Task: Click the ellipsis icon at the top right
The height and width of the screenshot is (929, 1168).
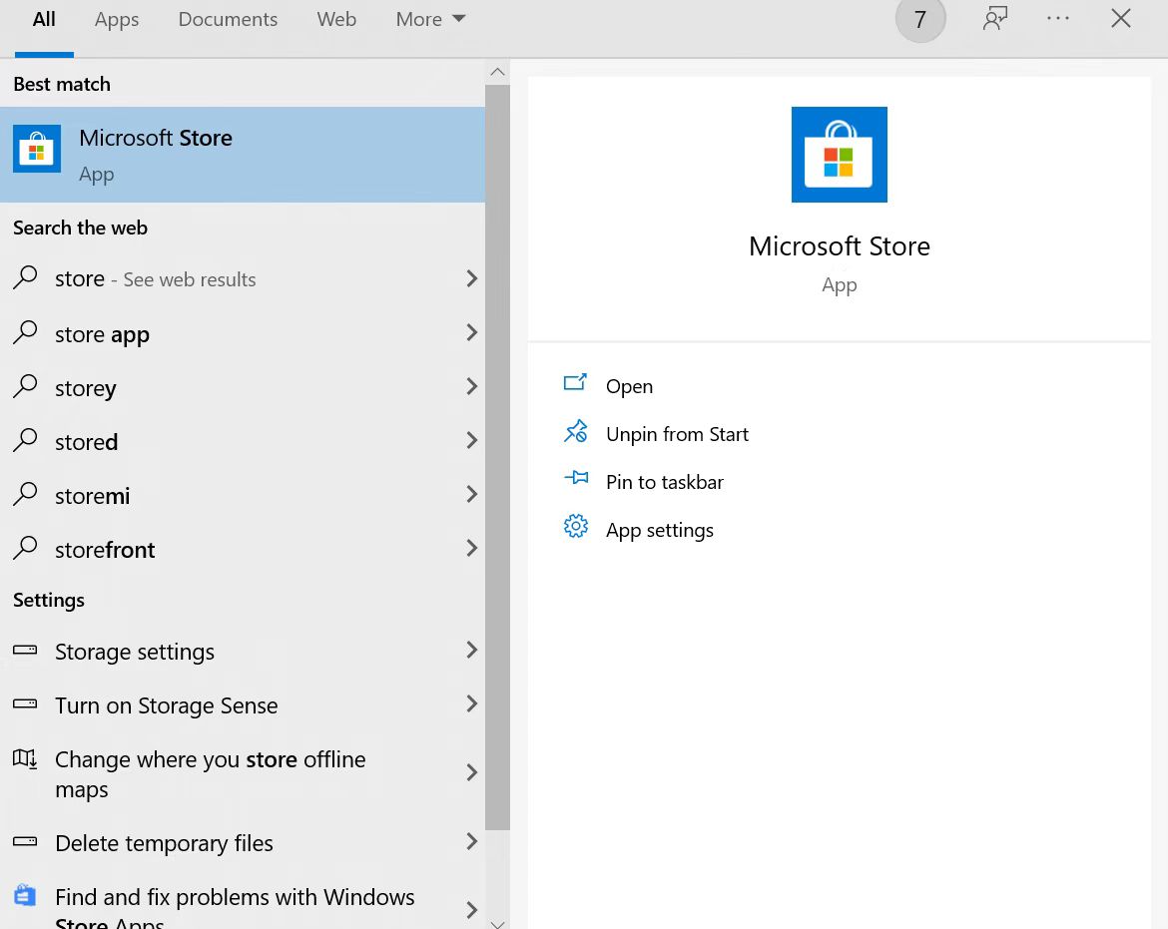Action: point(1057,18)
